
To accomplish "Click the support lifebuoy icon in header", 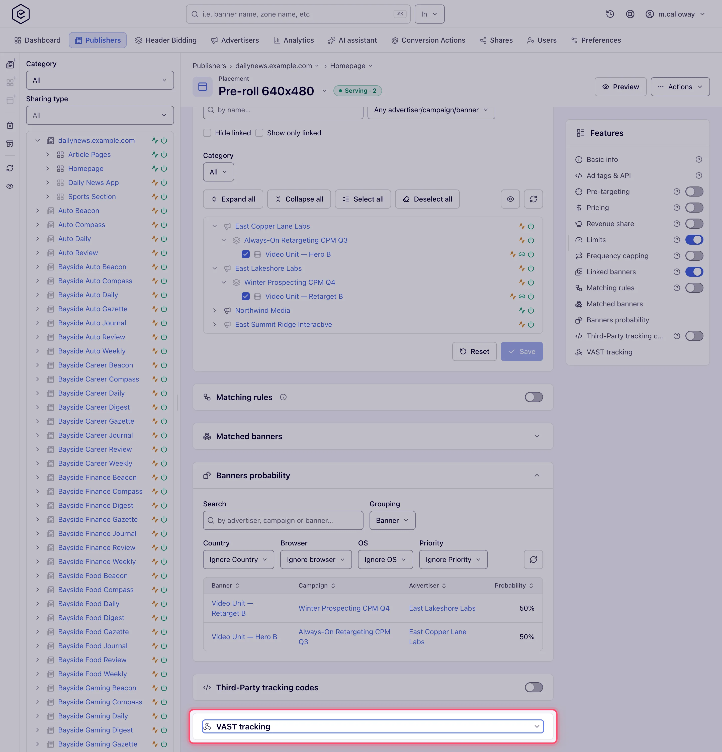I will point(630,14).
